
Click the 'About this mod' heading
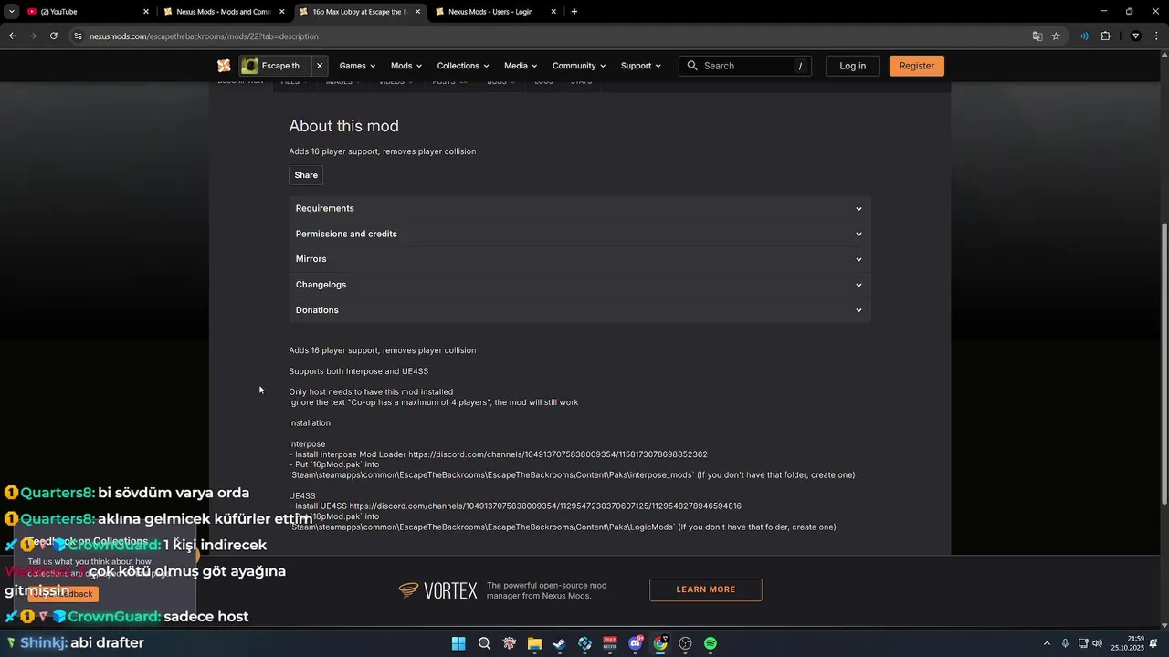(x=344, y=126)
